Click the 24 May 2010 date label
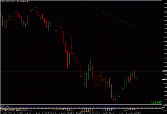Viewport: 167px width, 114px height. (x=96, y=113)
